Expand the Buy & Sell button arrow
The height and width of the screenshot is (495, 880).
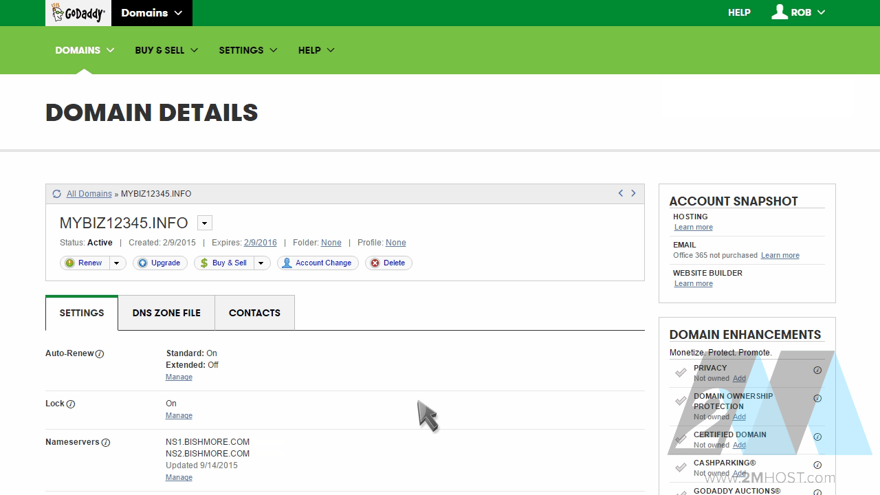pos(262,263)
